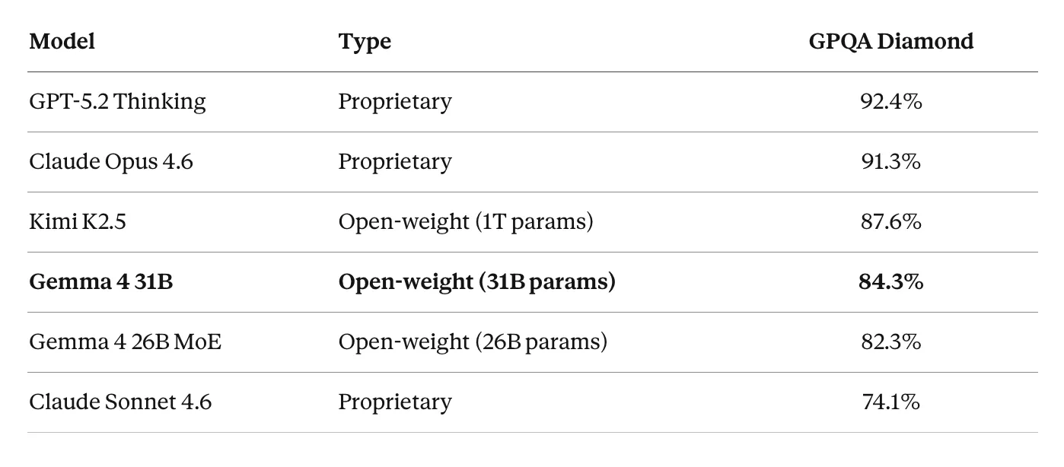This screenshot has width=1064, height=467.
Task: Click the 91.3% score value
Action: (890, 161)
